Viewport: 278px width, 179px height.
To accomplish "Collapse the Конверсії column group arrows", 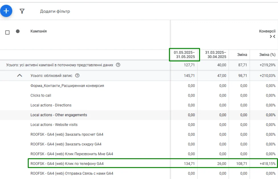I will [x=273, y=36].
